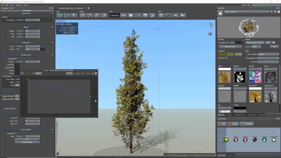
Task: Click the first teal View toolbar icon
Action: point(60,15)
